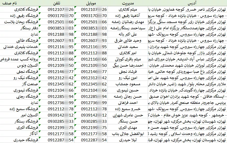This screenshot has width=227, height=143.
Task: Select the 'تلفن' column header
Action: pos(57,3)
